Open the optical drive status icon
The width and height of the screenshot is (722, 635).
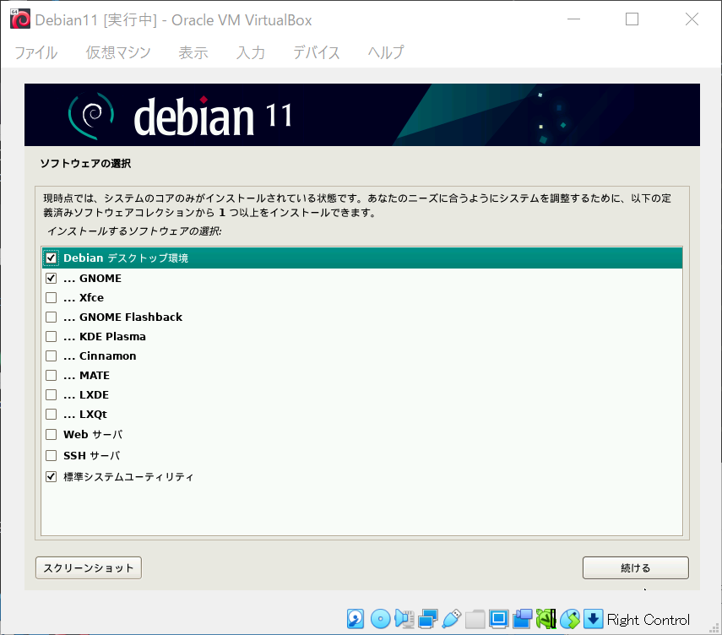click(380, 619)
